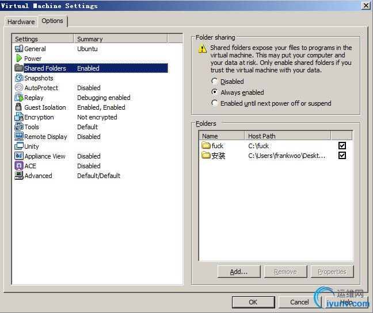
Task: Uncheck the 安装 shared folder checkbox
Action: [342, 156]
